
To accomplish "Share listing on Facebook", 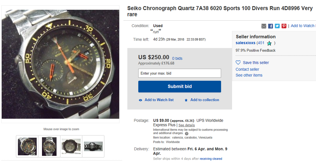I will point(270,26).
